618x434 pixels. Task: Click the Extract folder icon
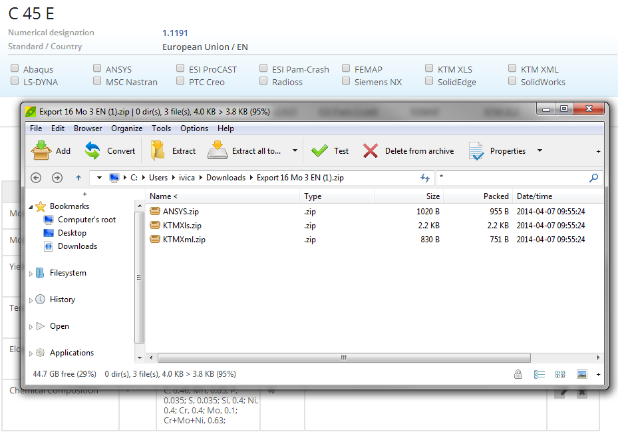coord(157,150)
